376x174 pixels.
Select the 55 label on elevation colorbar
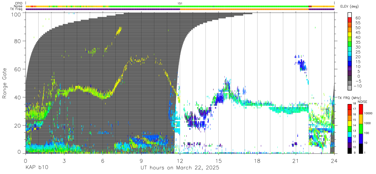358,23
